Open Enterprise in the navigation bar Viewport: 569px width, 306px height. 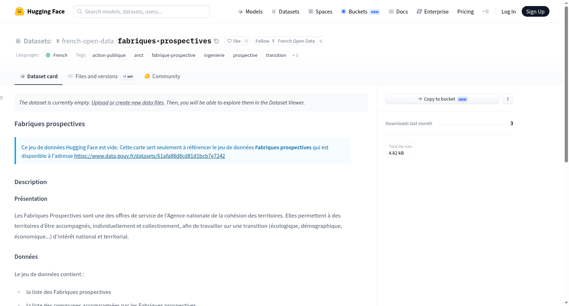point(432,11)
